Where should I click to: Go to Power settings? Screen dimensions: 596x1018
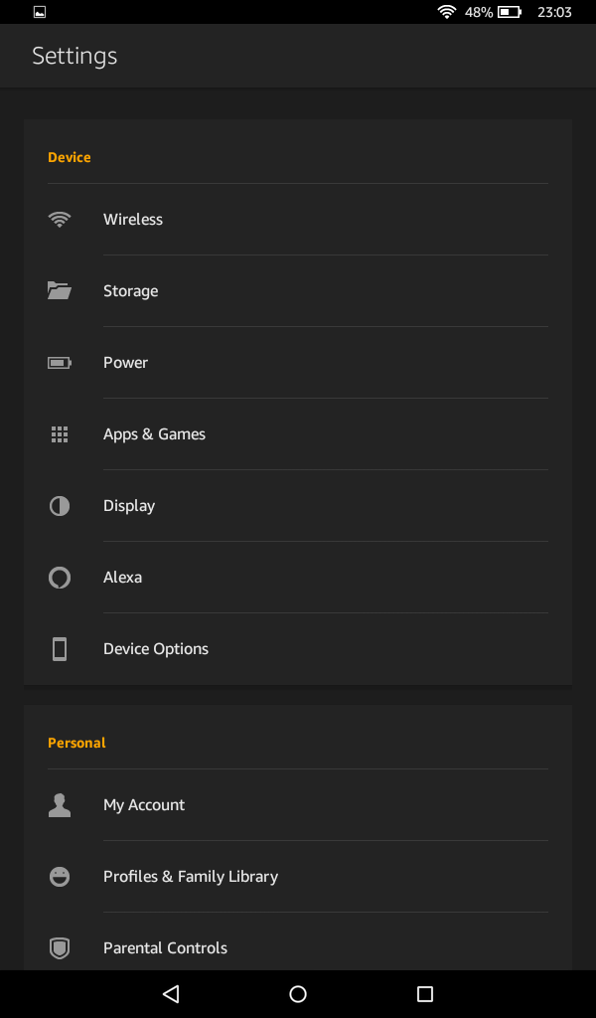126,363
